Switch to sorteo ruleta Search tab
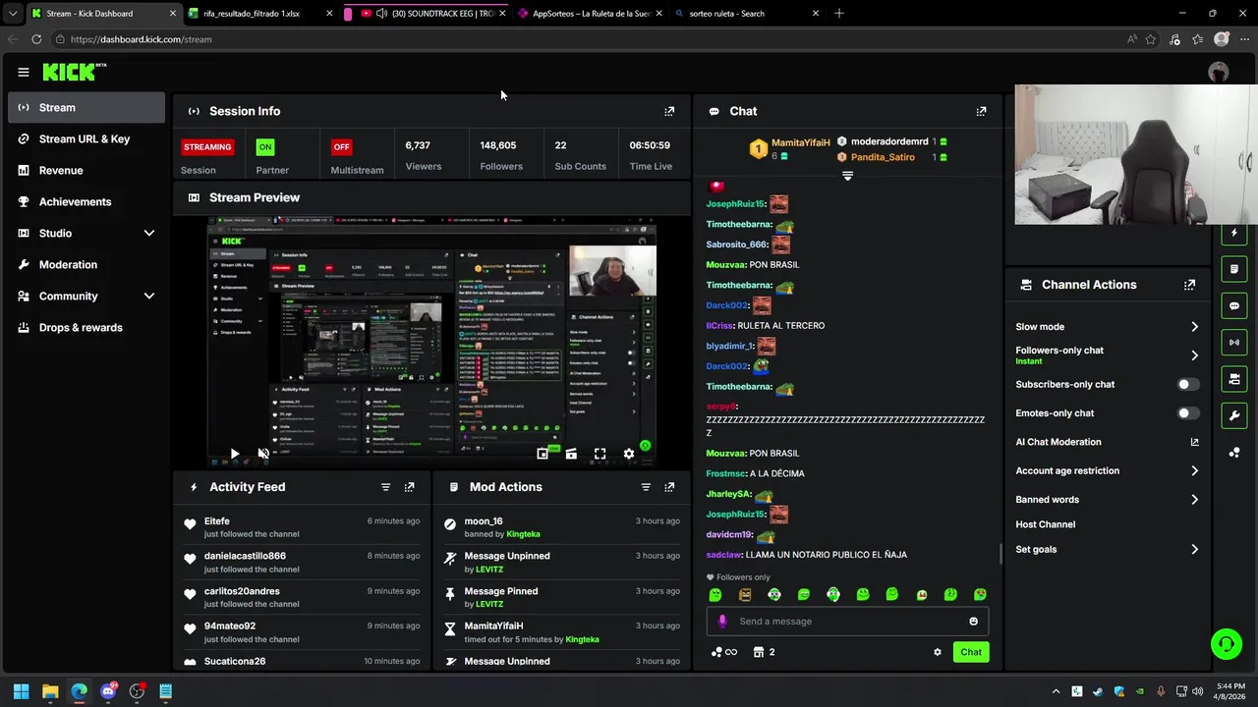Screen dimensions: 1258x707 pos(747,14)
